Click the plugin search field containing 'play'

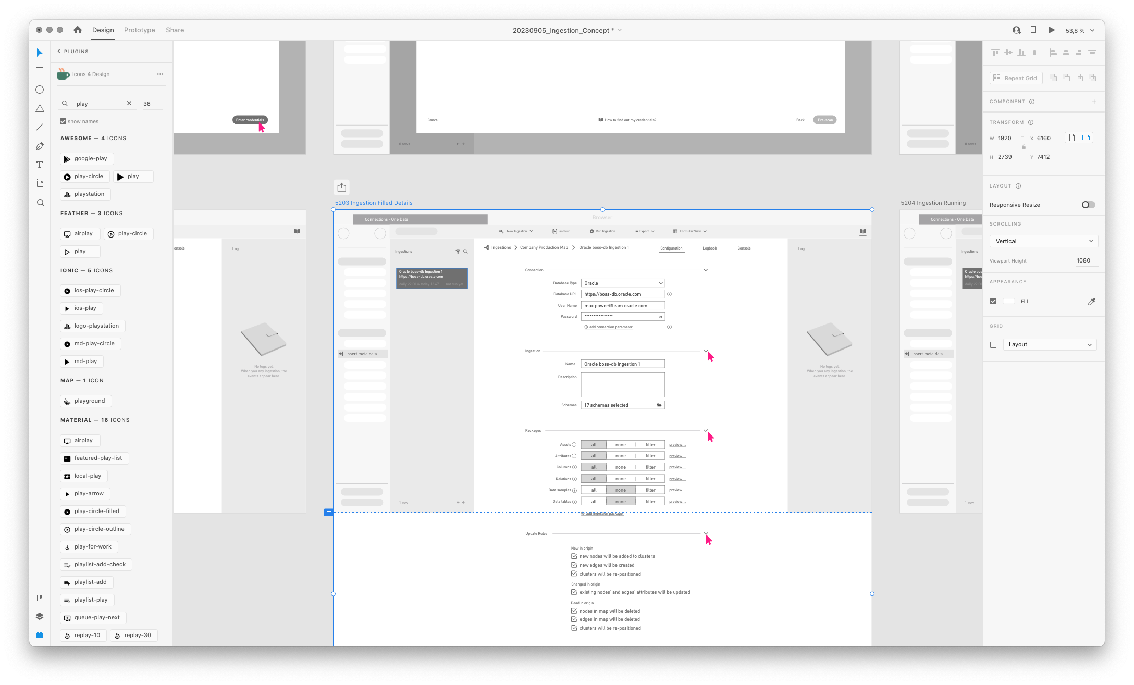click(x=94, y=103)
